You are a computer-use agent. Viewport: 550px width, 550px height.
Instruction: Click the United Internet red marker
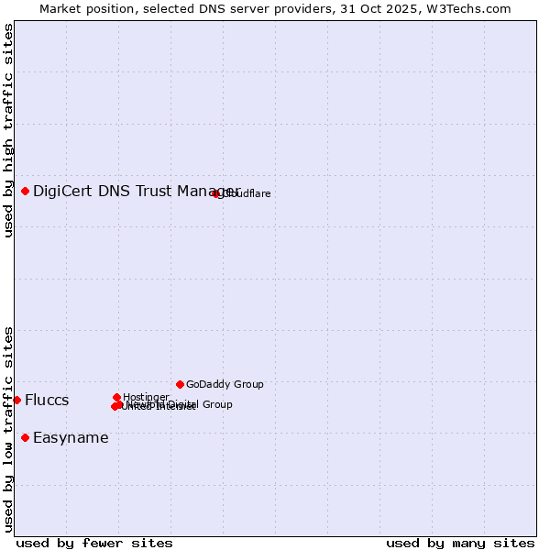[x=115, y=406]
